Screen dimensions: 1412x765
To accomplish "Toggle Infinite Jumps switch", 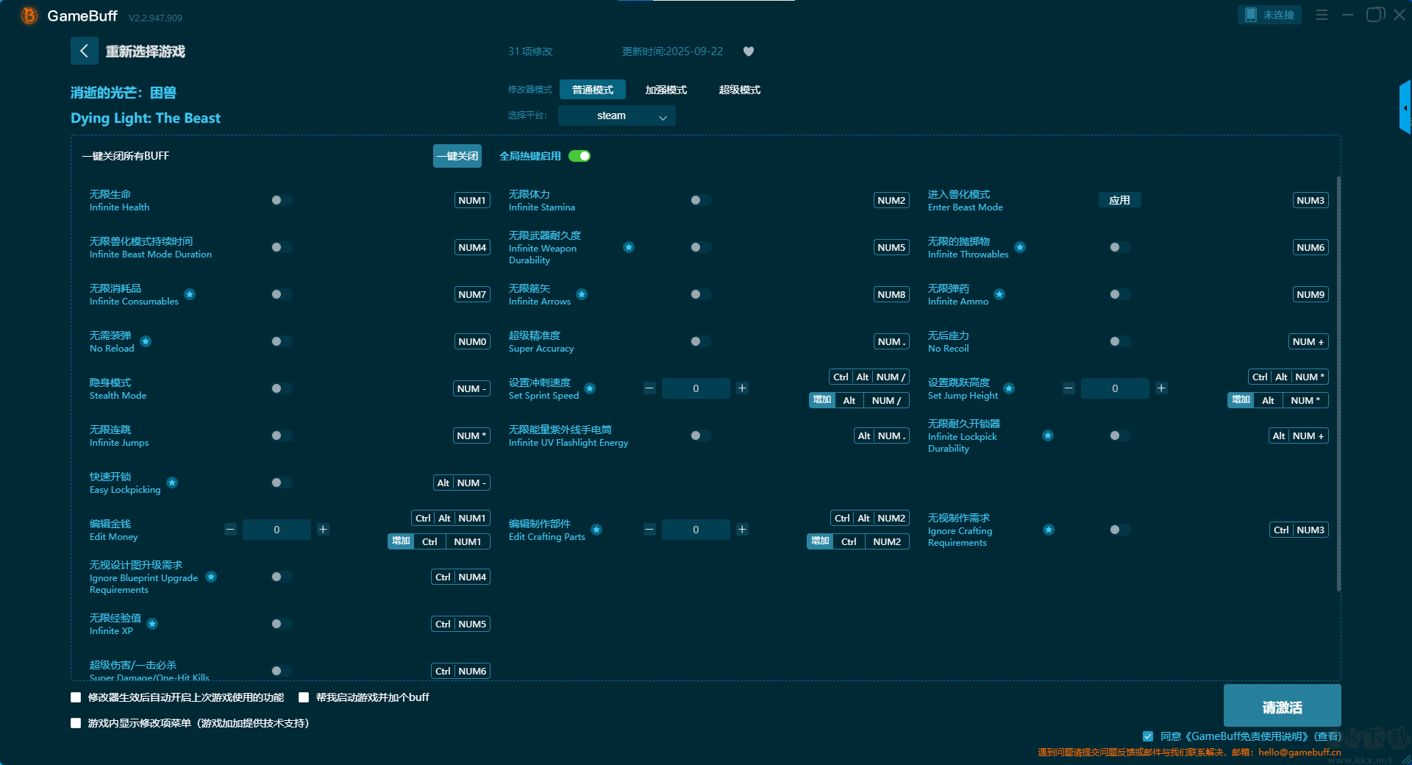I will (x=281, y=435).
